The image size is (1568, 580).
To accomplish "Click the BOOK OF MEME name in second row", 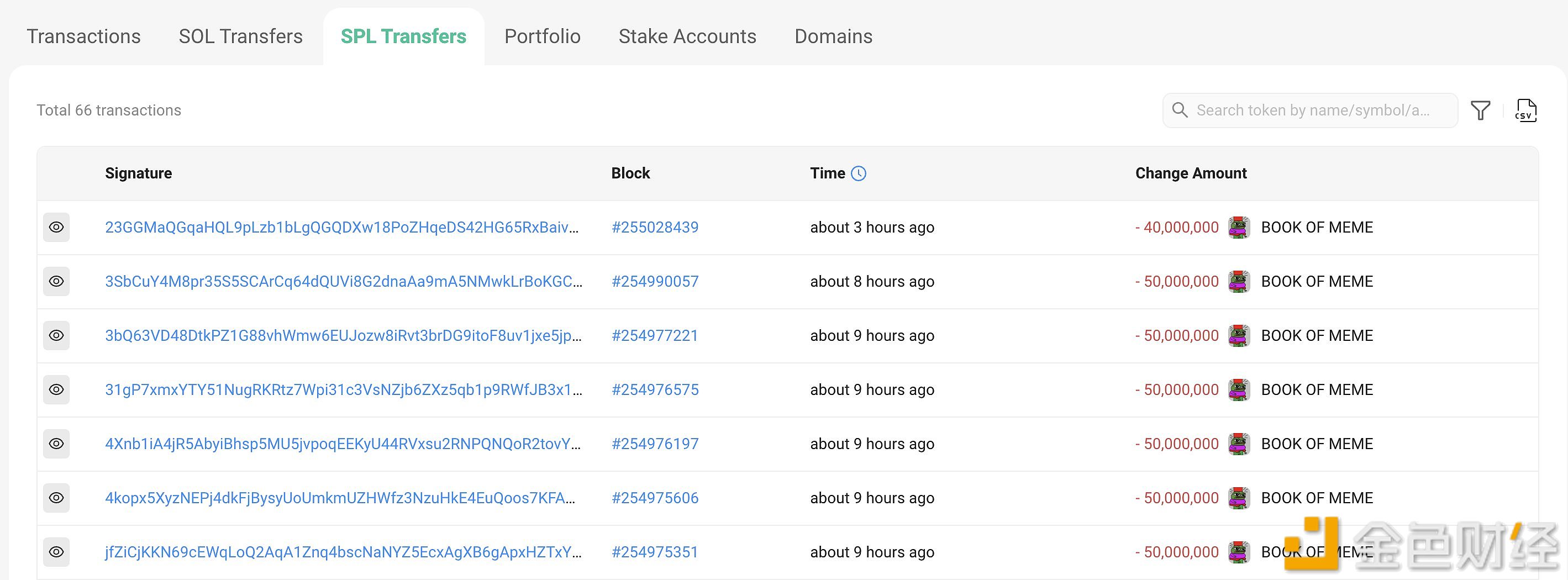I will click(x=1317, y=282).
